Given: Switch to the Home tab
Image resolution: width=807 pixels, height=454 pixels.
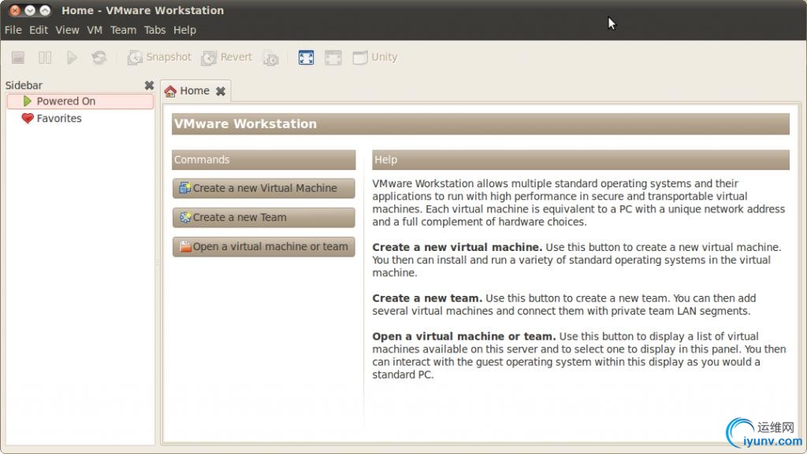Looking at the screenshot, I should point(195,91).
